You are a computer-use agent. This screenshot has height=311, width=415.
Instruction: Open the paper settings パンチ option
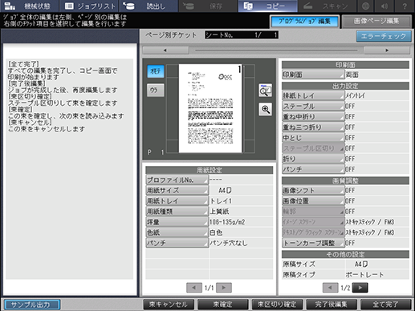click(177, 243)
